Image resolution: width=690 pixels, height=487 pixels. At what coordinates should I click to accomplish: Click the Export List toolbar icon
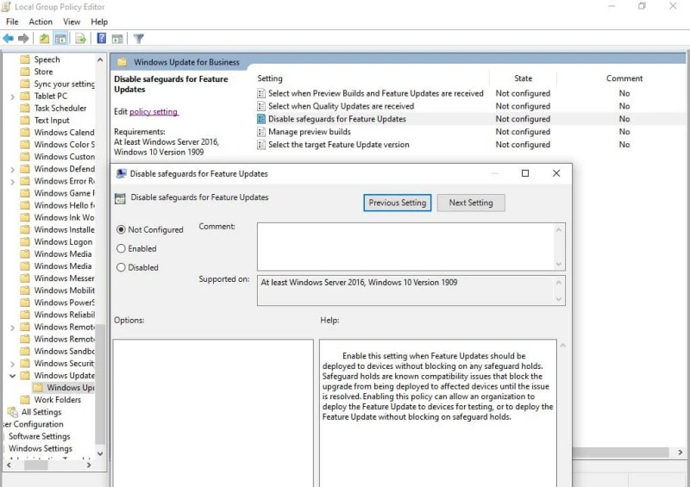pyautogui.click(x=80, y=39)
